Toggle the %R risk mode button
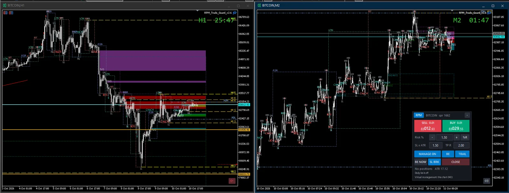509x193 pixels. point(465,137)
